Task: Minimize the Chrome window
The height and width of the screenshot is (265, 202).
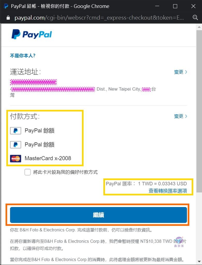Action: (157, 6)
